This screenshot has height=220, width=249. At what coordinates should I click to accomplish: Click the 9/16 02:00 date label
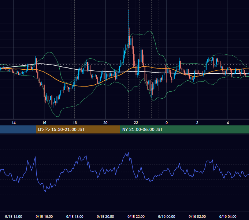[x=197, y=216]
